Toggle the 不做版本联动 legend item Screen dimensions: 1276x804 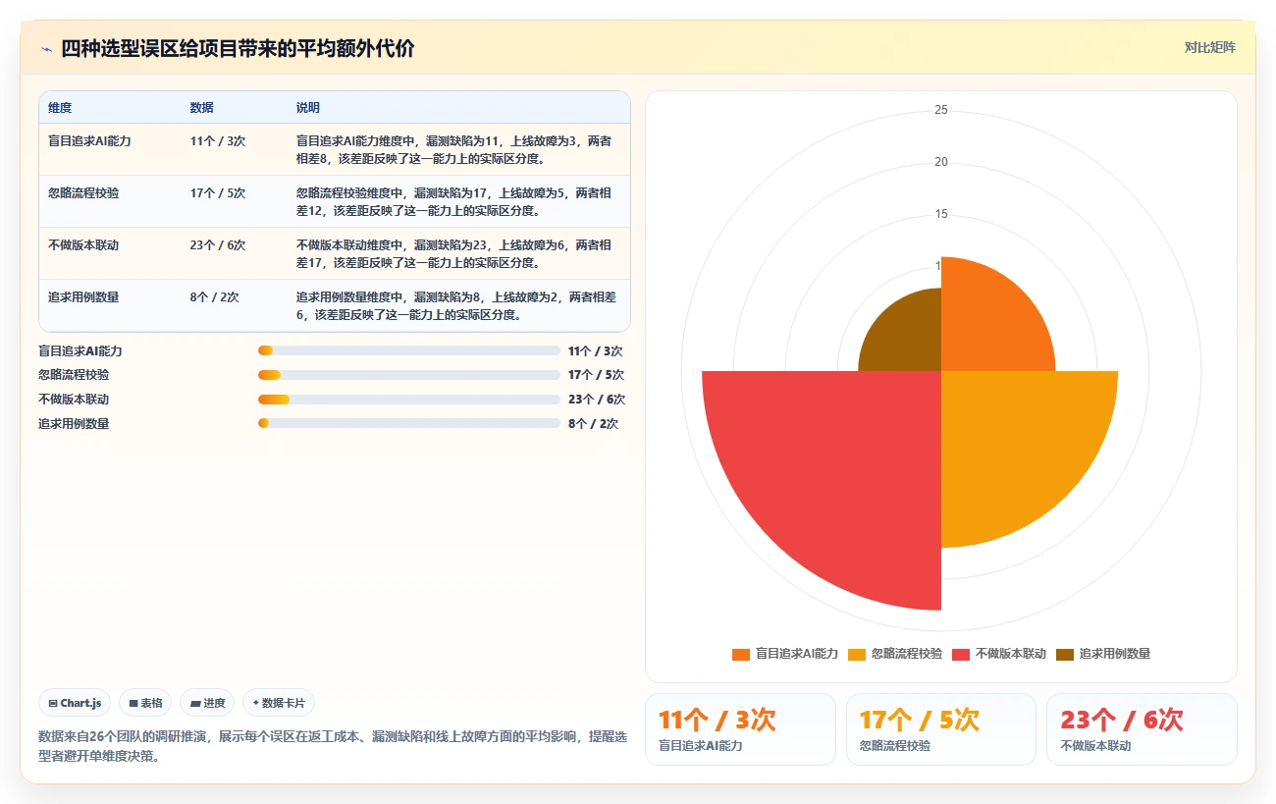pos(999,654)
